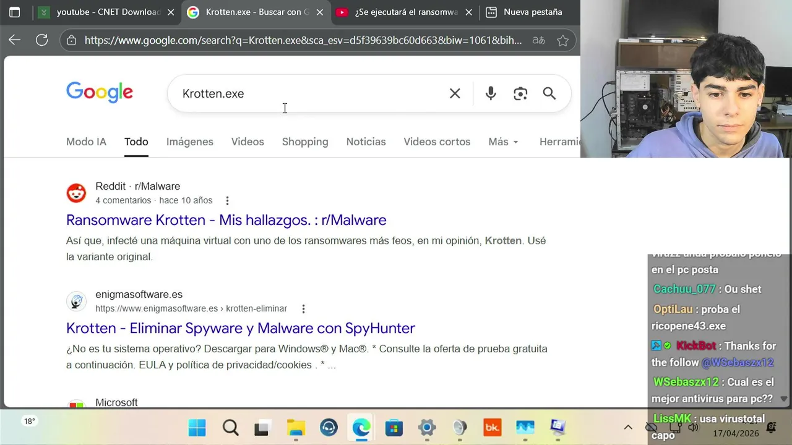Image resolution: width=792 pixels, height=445 pixels.
Task: Switch to Nueva pestaña tab
Action: tap(525, 12)
